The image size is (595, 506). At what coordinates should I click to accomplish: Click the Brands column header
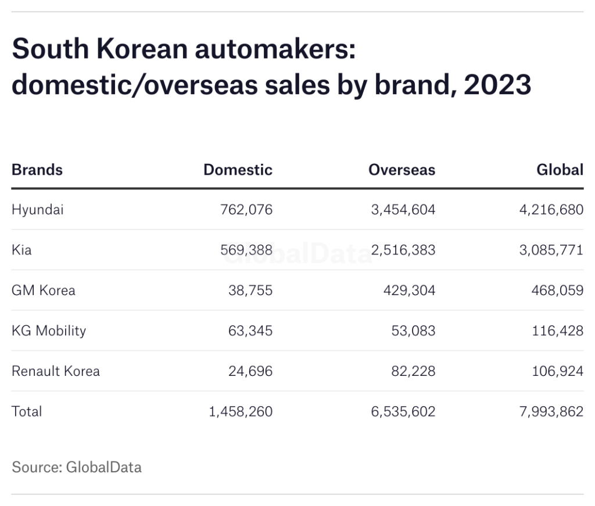point(37,170)
